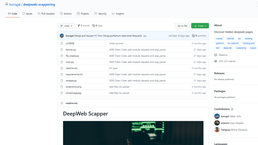
Task: Click the file icon next to LICENSE
Action: (62, 43)
